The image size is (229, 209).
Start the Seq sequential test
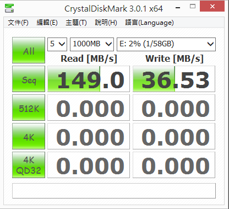[x=29, y=79]
